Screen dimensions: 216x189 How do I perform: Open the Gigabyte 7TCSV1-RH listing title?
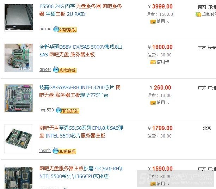[x=81, y=172]
